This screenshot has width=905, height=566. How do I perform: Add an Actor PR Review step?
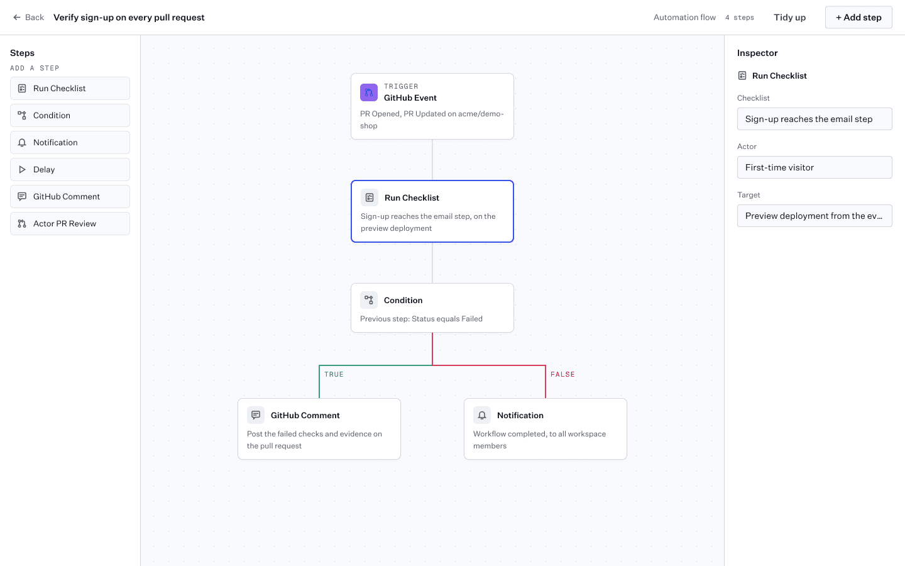click(x=70, y=224)
